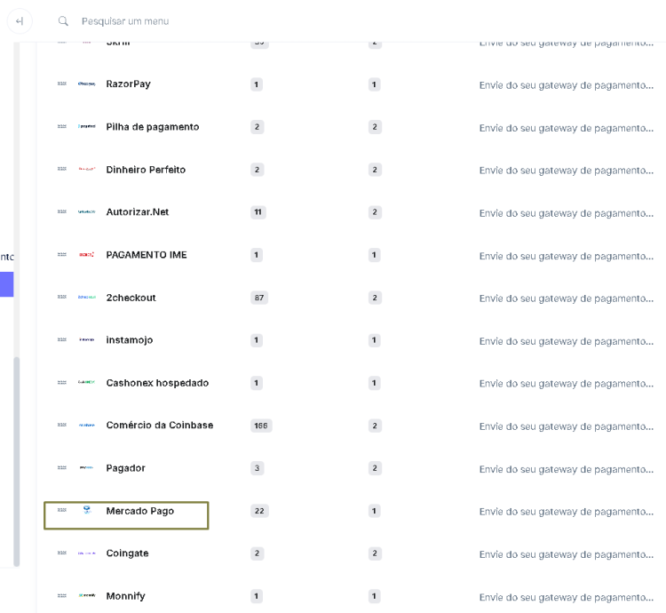Click the Cashonex hospedado logo
Screen dimensions: 666x613
pos(87,383)
